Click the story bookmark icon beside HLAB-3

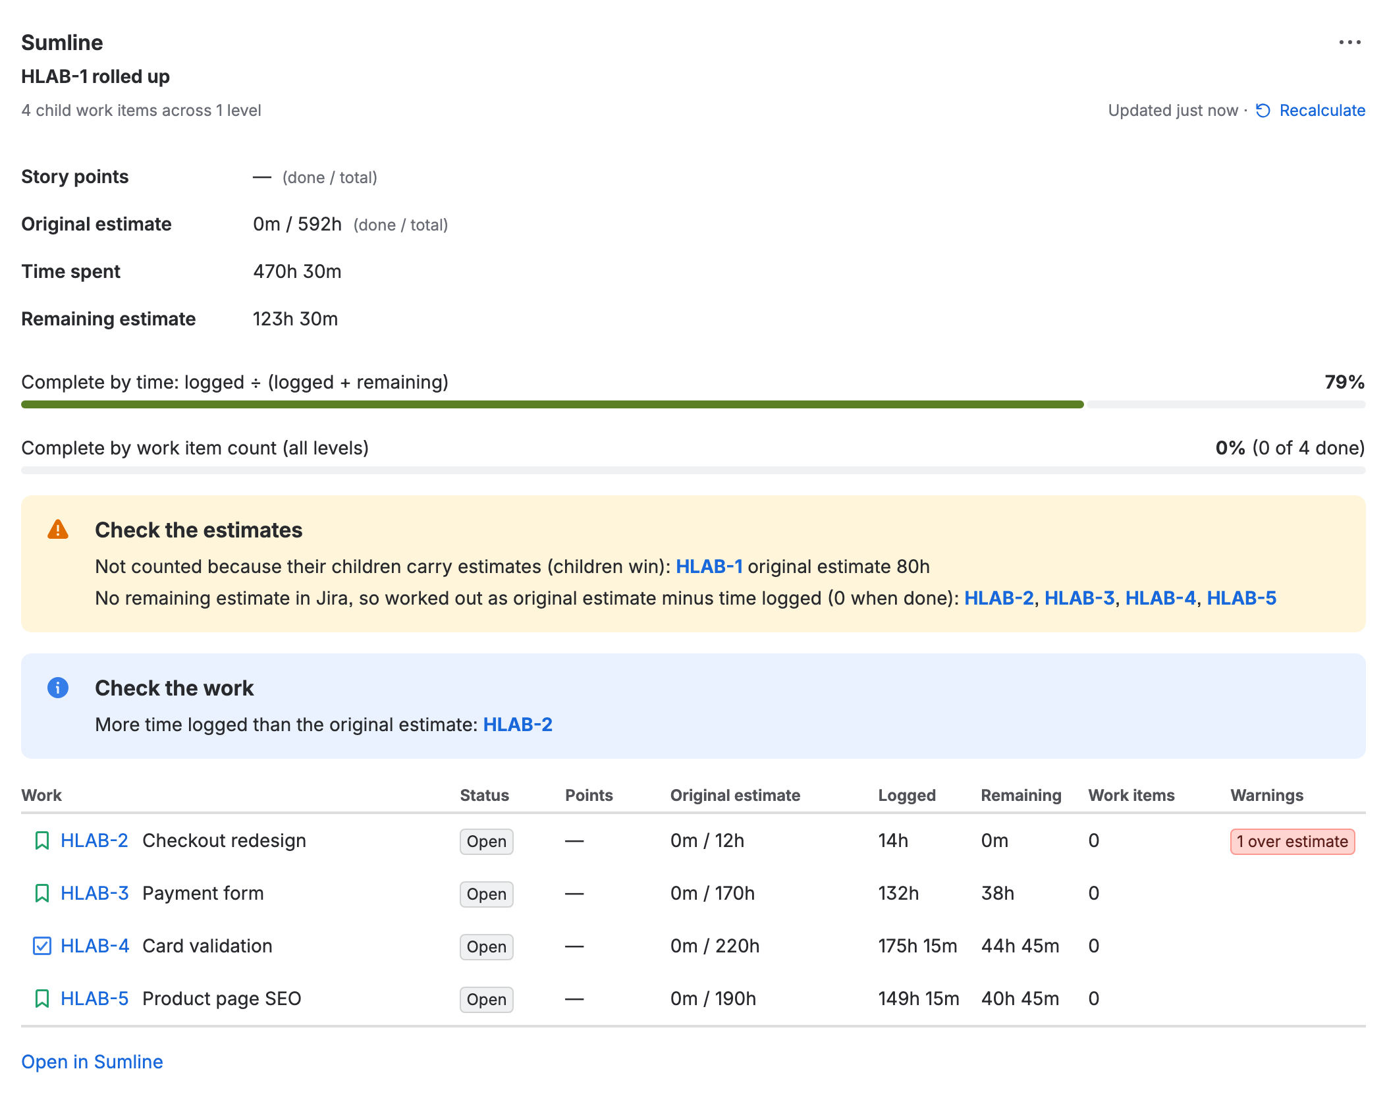(x=41, y=893)
